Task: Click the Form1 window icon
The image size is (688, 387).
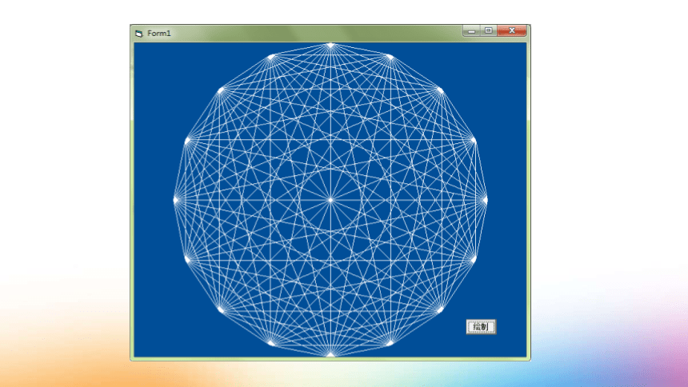Action: tap(139, 34)
